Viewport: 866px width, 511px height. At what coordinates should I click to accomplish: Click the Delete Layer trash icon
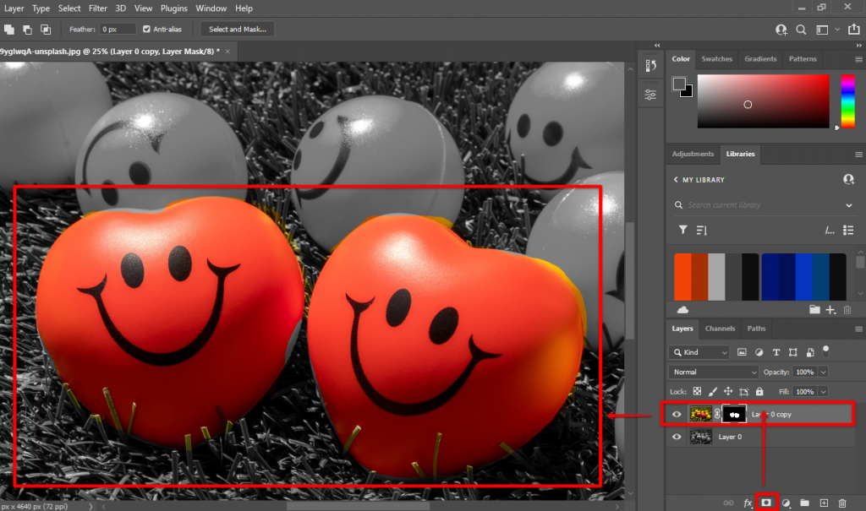[x=844, y=503]
